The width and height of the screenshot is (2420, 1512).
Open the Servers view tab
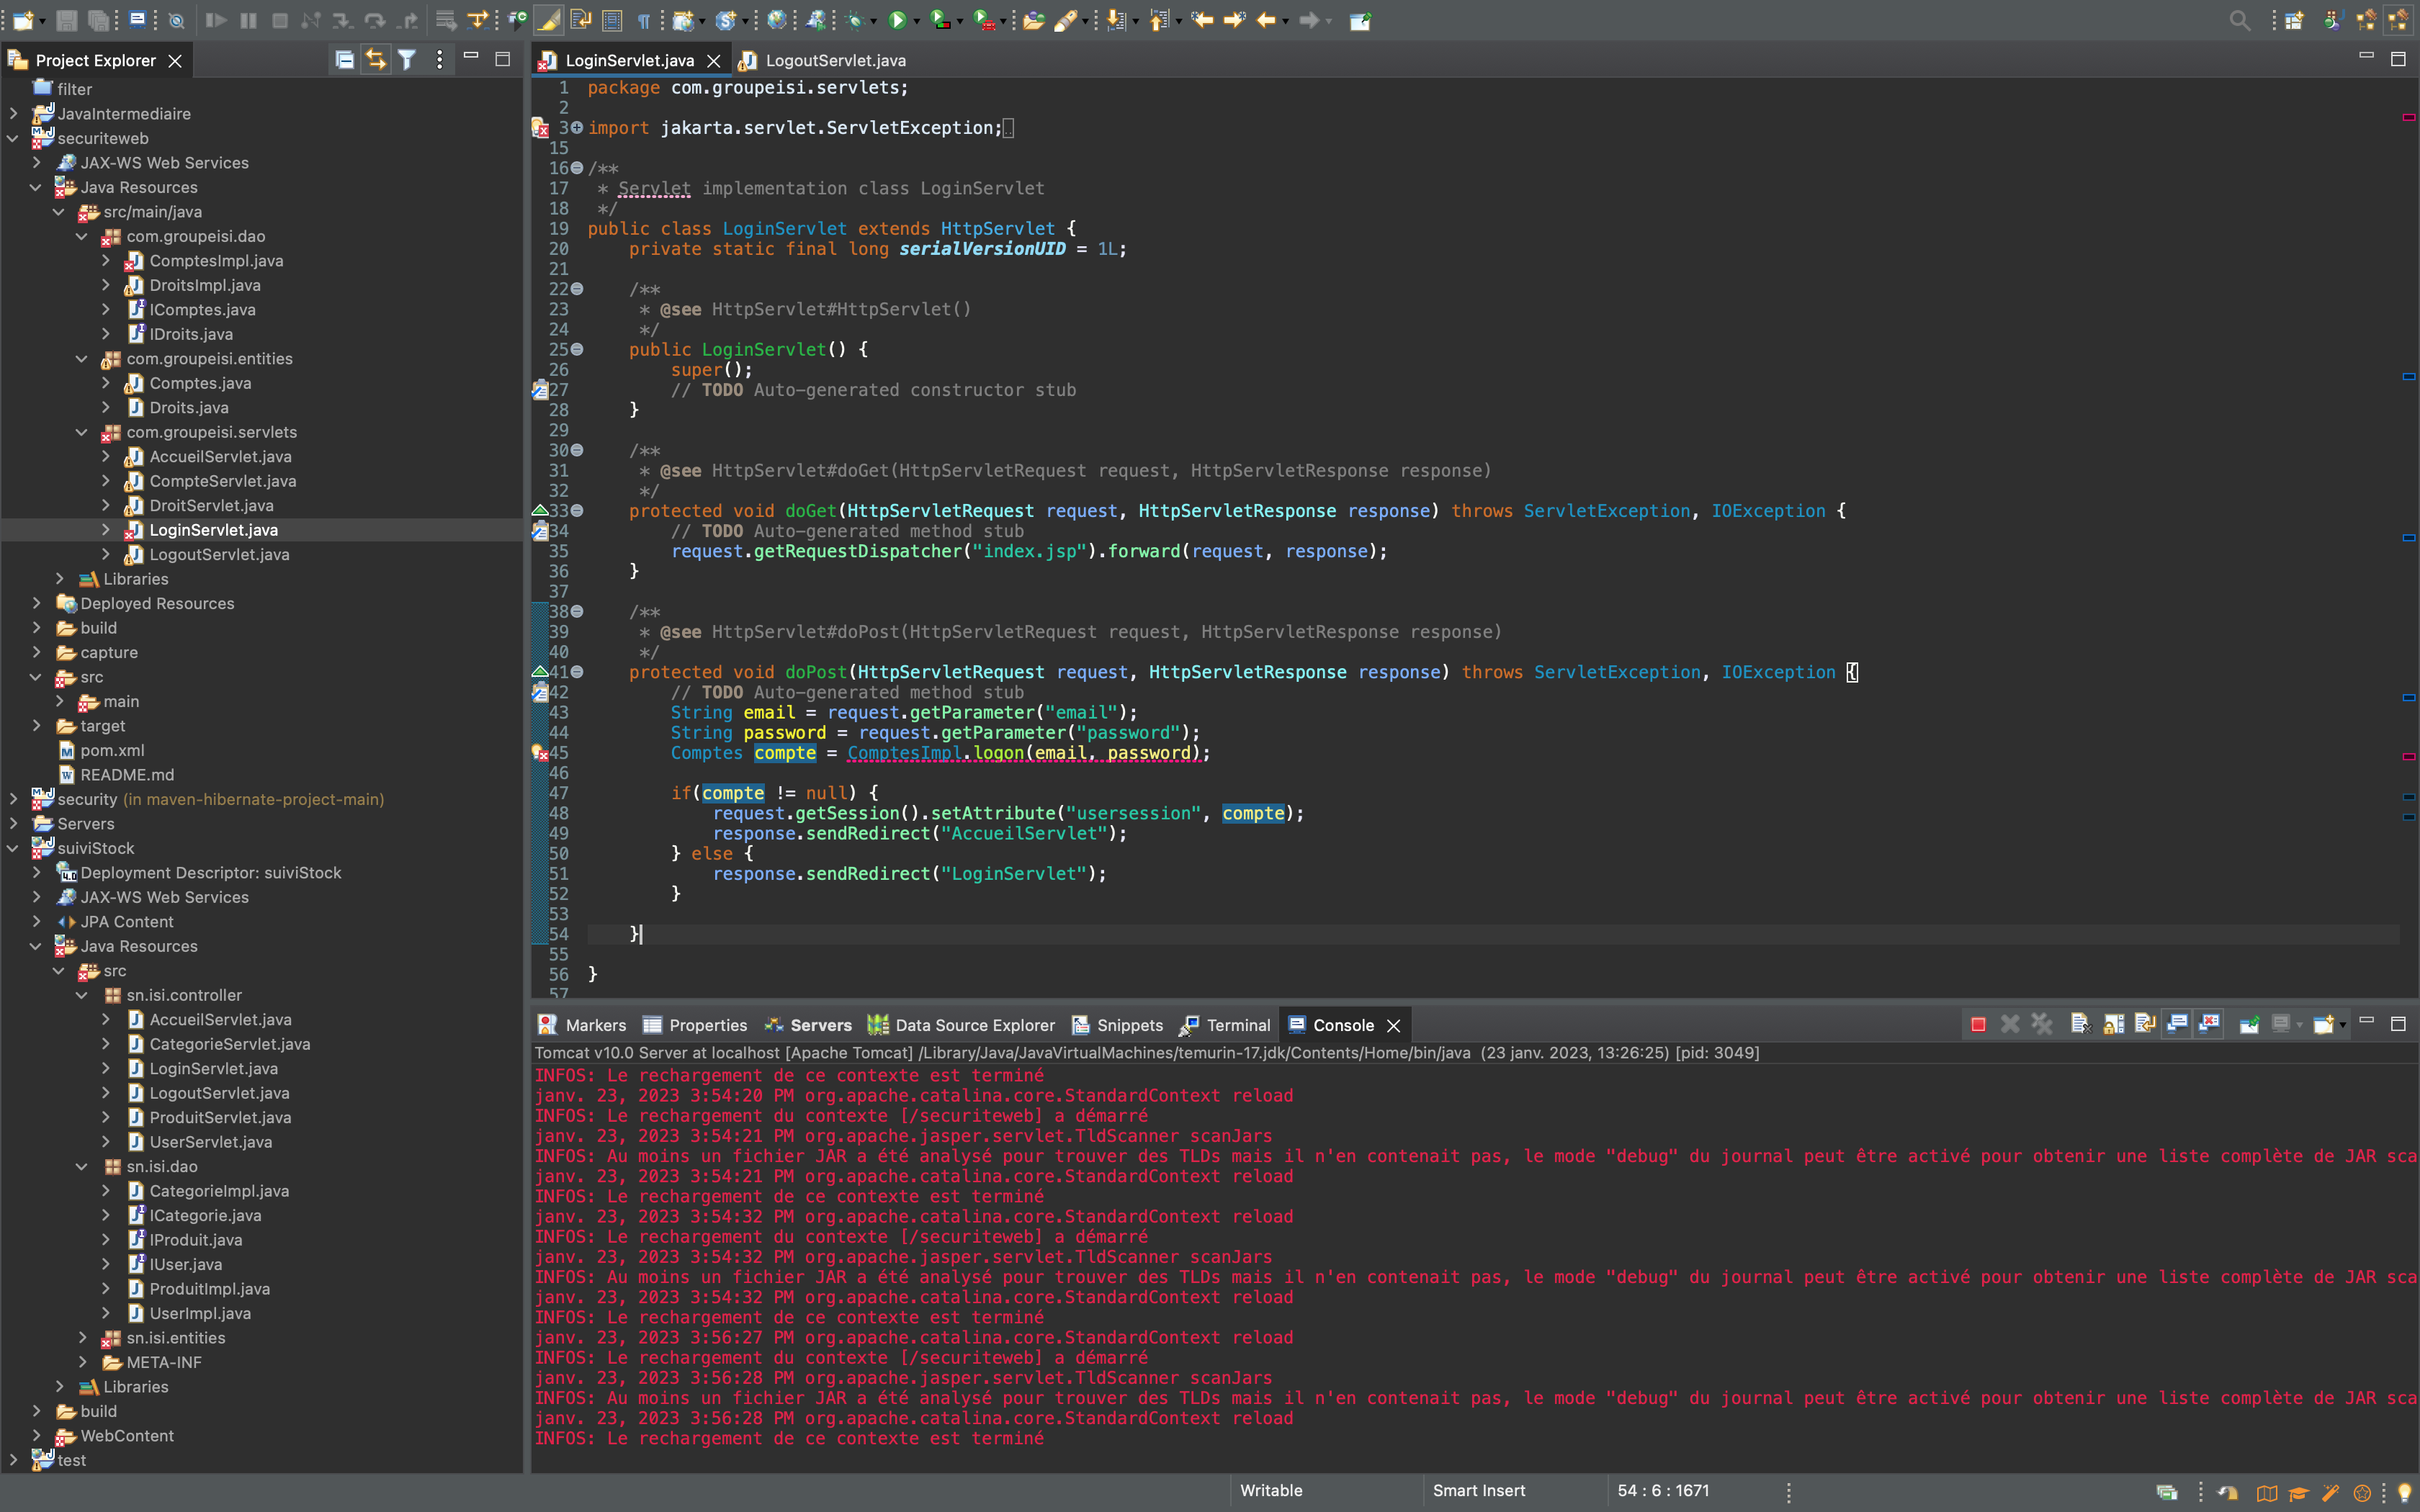[x=820, y=1025]
